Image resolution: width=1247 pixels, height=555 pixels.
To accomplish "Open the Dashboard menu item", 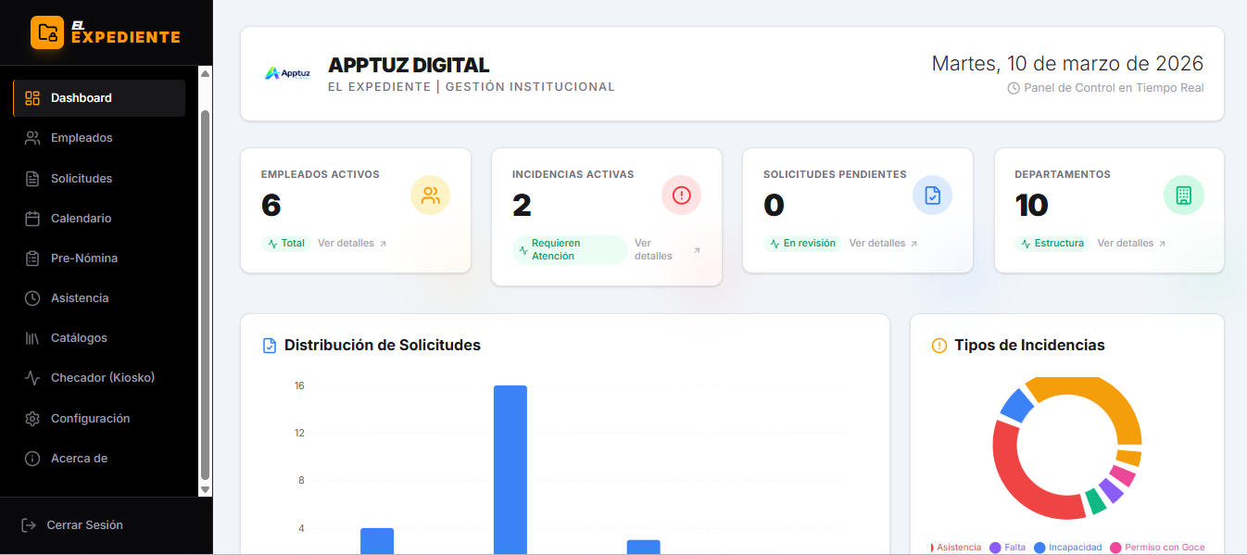I will click(x=99, y=98).
